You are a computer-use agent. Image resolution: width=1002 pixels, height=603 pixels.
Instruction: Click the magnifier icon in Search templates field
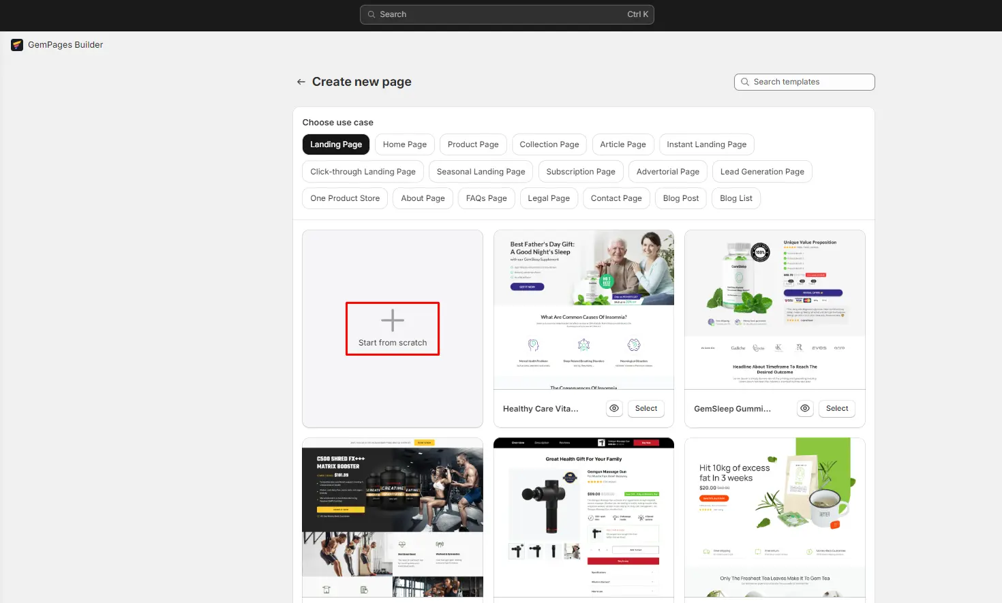[745, 82]
